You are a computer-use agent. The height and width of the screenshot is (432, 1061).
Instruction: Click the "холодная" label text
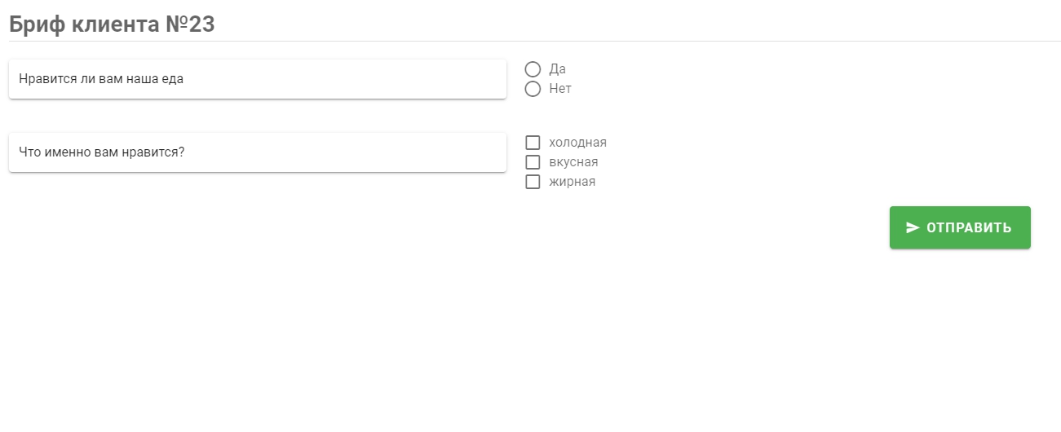coord(578,143)
